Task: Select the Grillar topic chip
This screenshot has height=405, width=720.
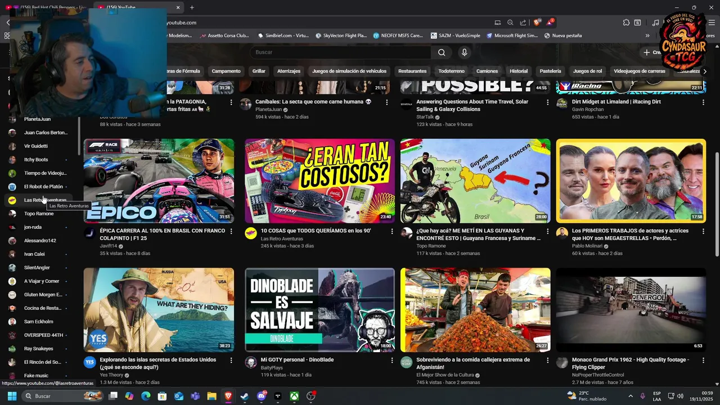Action: click(259, 71)
